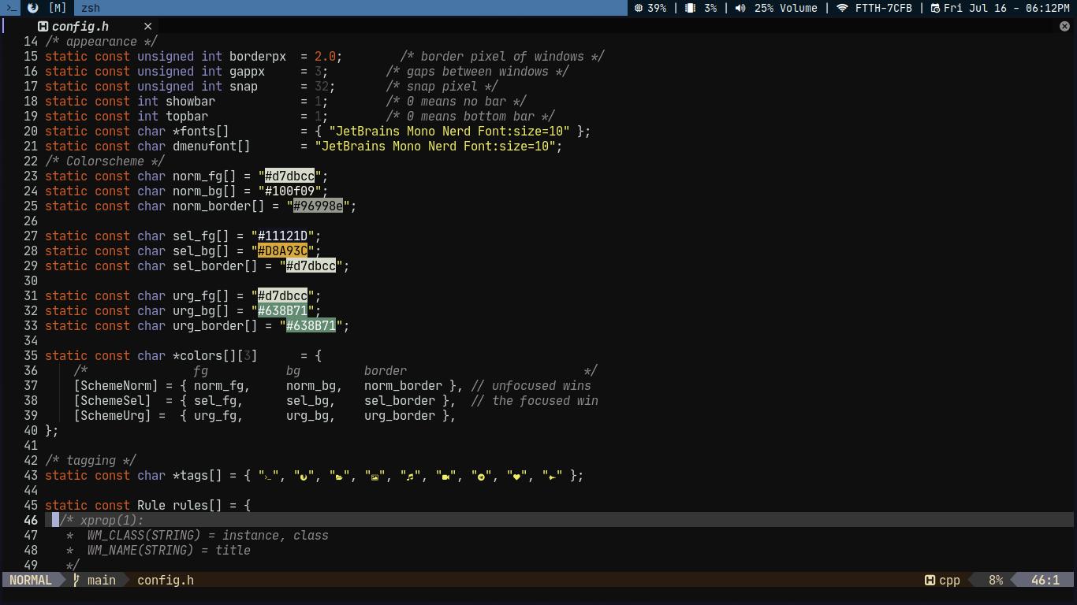Click the file icon on config.h tab

pyautogui.click(x=43, y=26)
